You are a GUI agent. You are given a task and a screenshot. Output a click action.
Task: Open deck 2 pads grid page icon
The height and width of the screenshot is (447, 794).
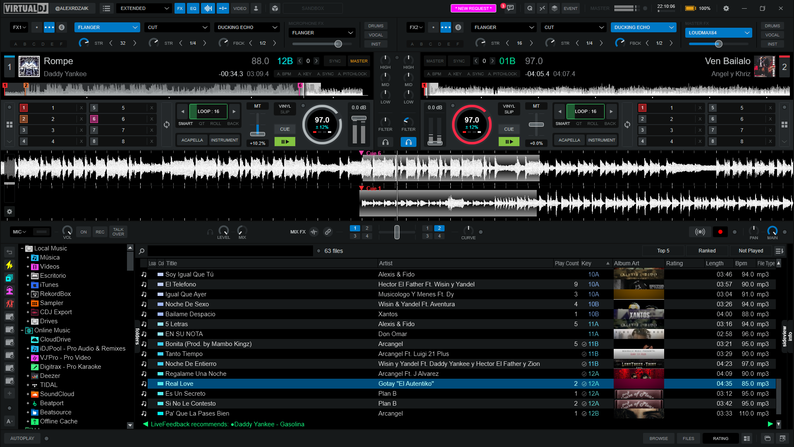coord(784,125)
